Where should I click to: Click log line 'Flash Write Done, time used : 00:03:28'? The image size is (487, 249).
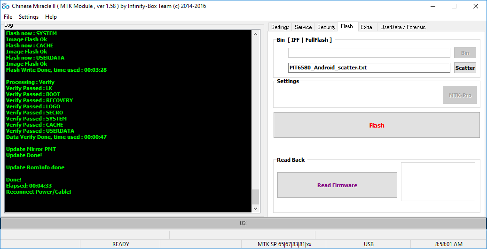click(56, 70)
